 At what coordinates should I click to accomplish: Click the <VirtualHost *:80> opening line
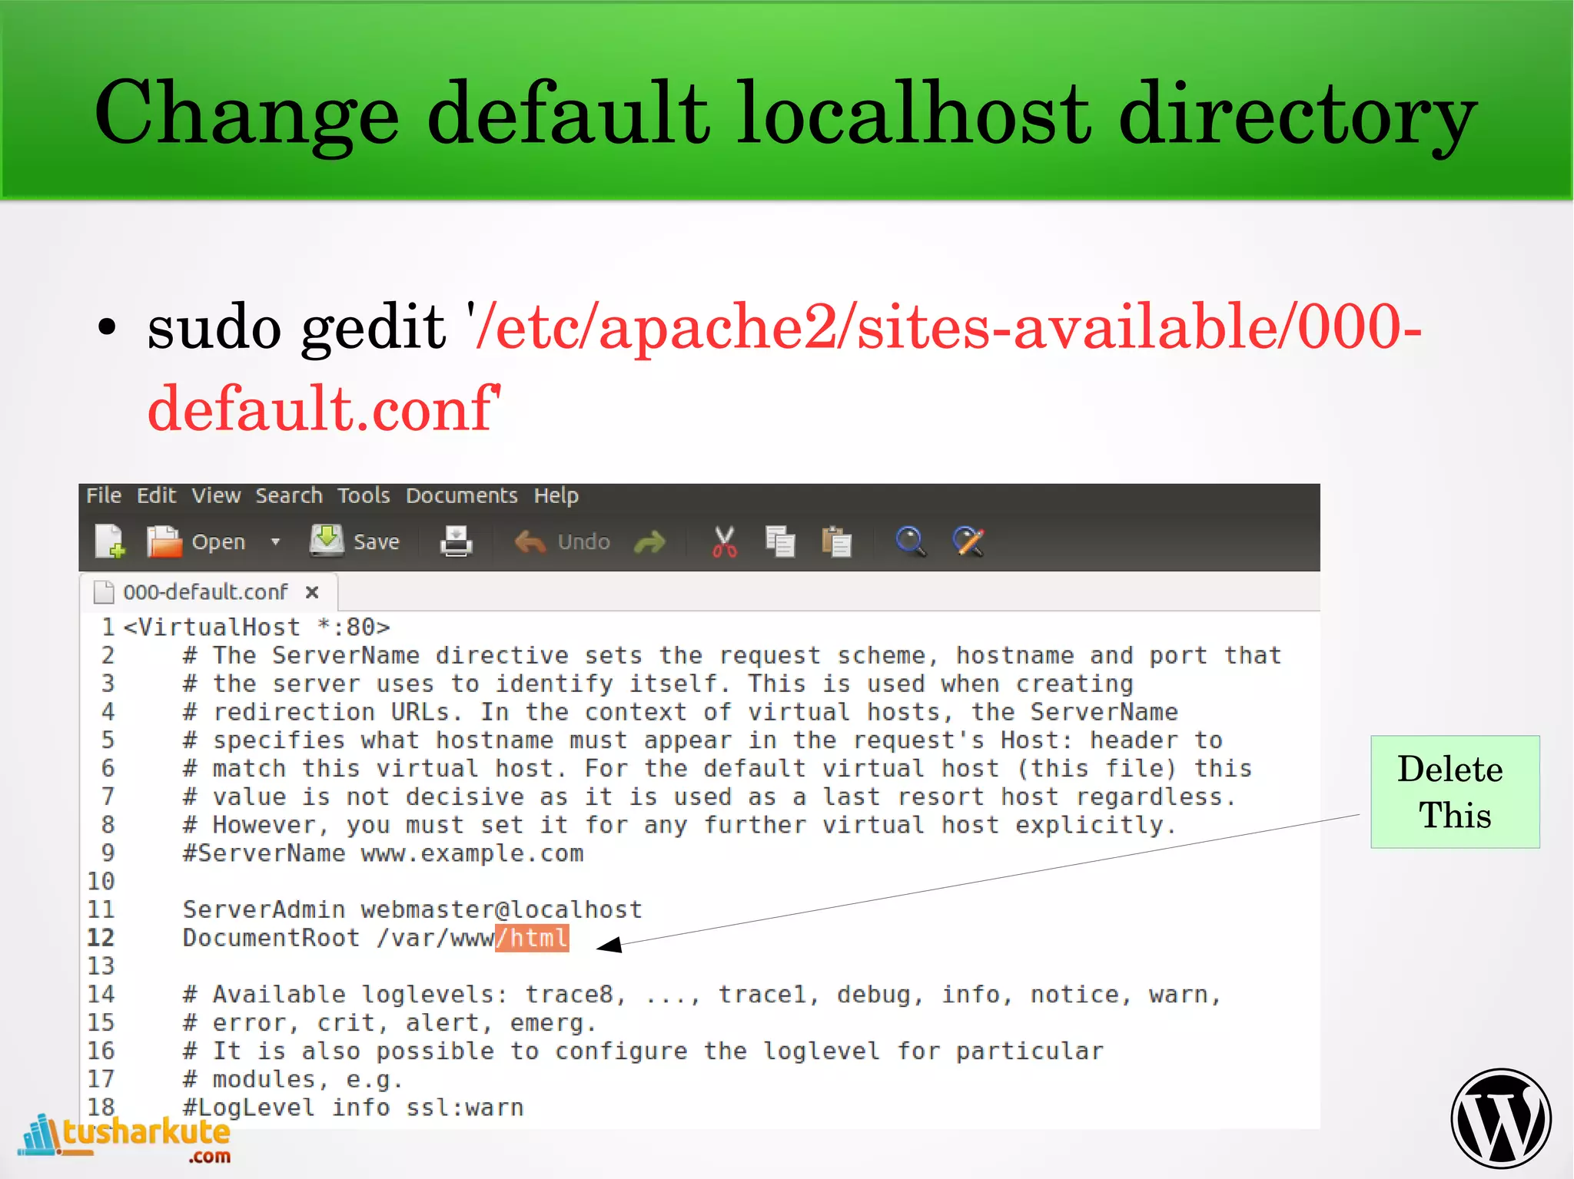(x=257, y=628)
